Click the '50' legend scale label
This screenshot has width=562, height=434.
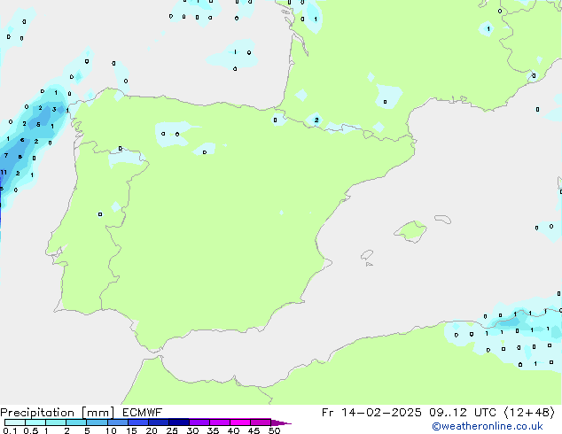(274, 430)
